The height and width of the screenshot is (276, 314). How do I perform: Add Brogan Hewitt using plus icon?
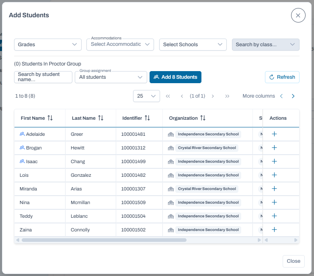point(274,148)
